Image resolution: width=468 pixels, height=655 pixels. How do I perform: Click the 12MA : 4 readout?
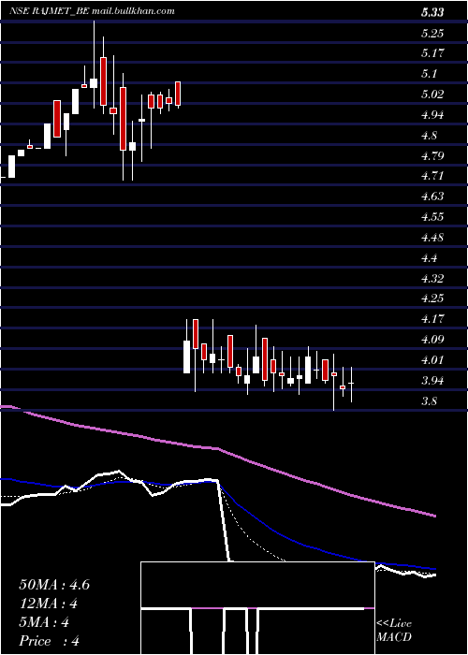(x=49, y=604)
